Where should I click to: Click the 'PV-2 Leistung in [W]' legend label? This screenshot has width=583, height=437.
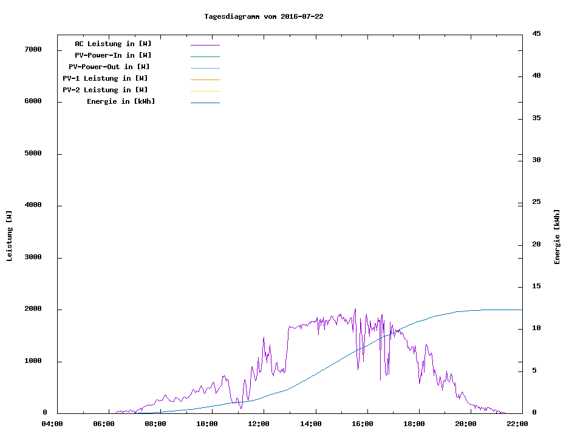coord(106,90)
